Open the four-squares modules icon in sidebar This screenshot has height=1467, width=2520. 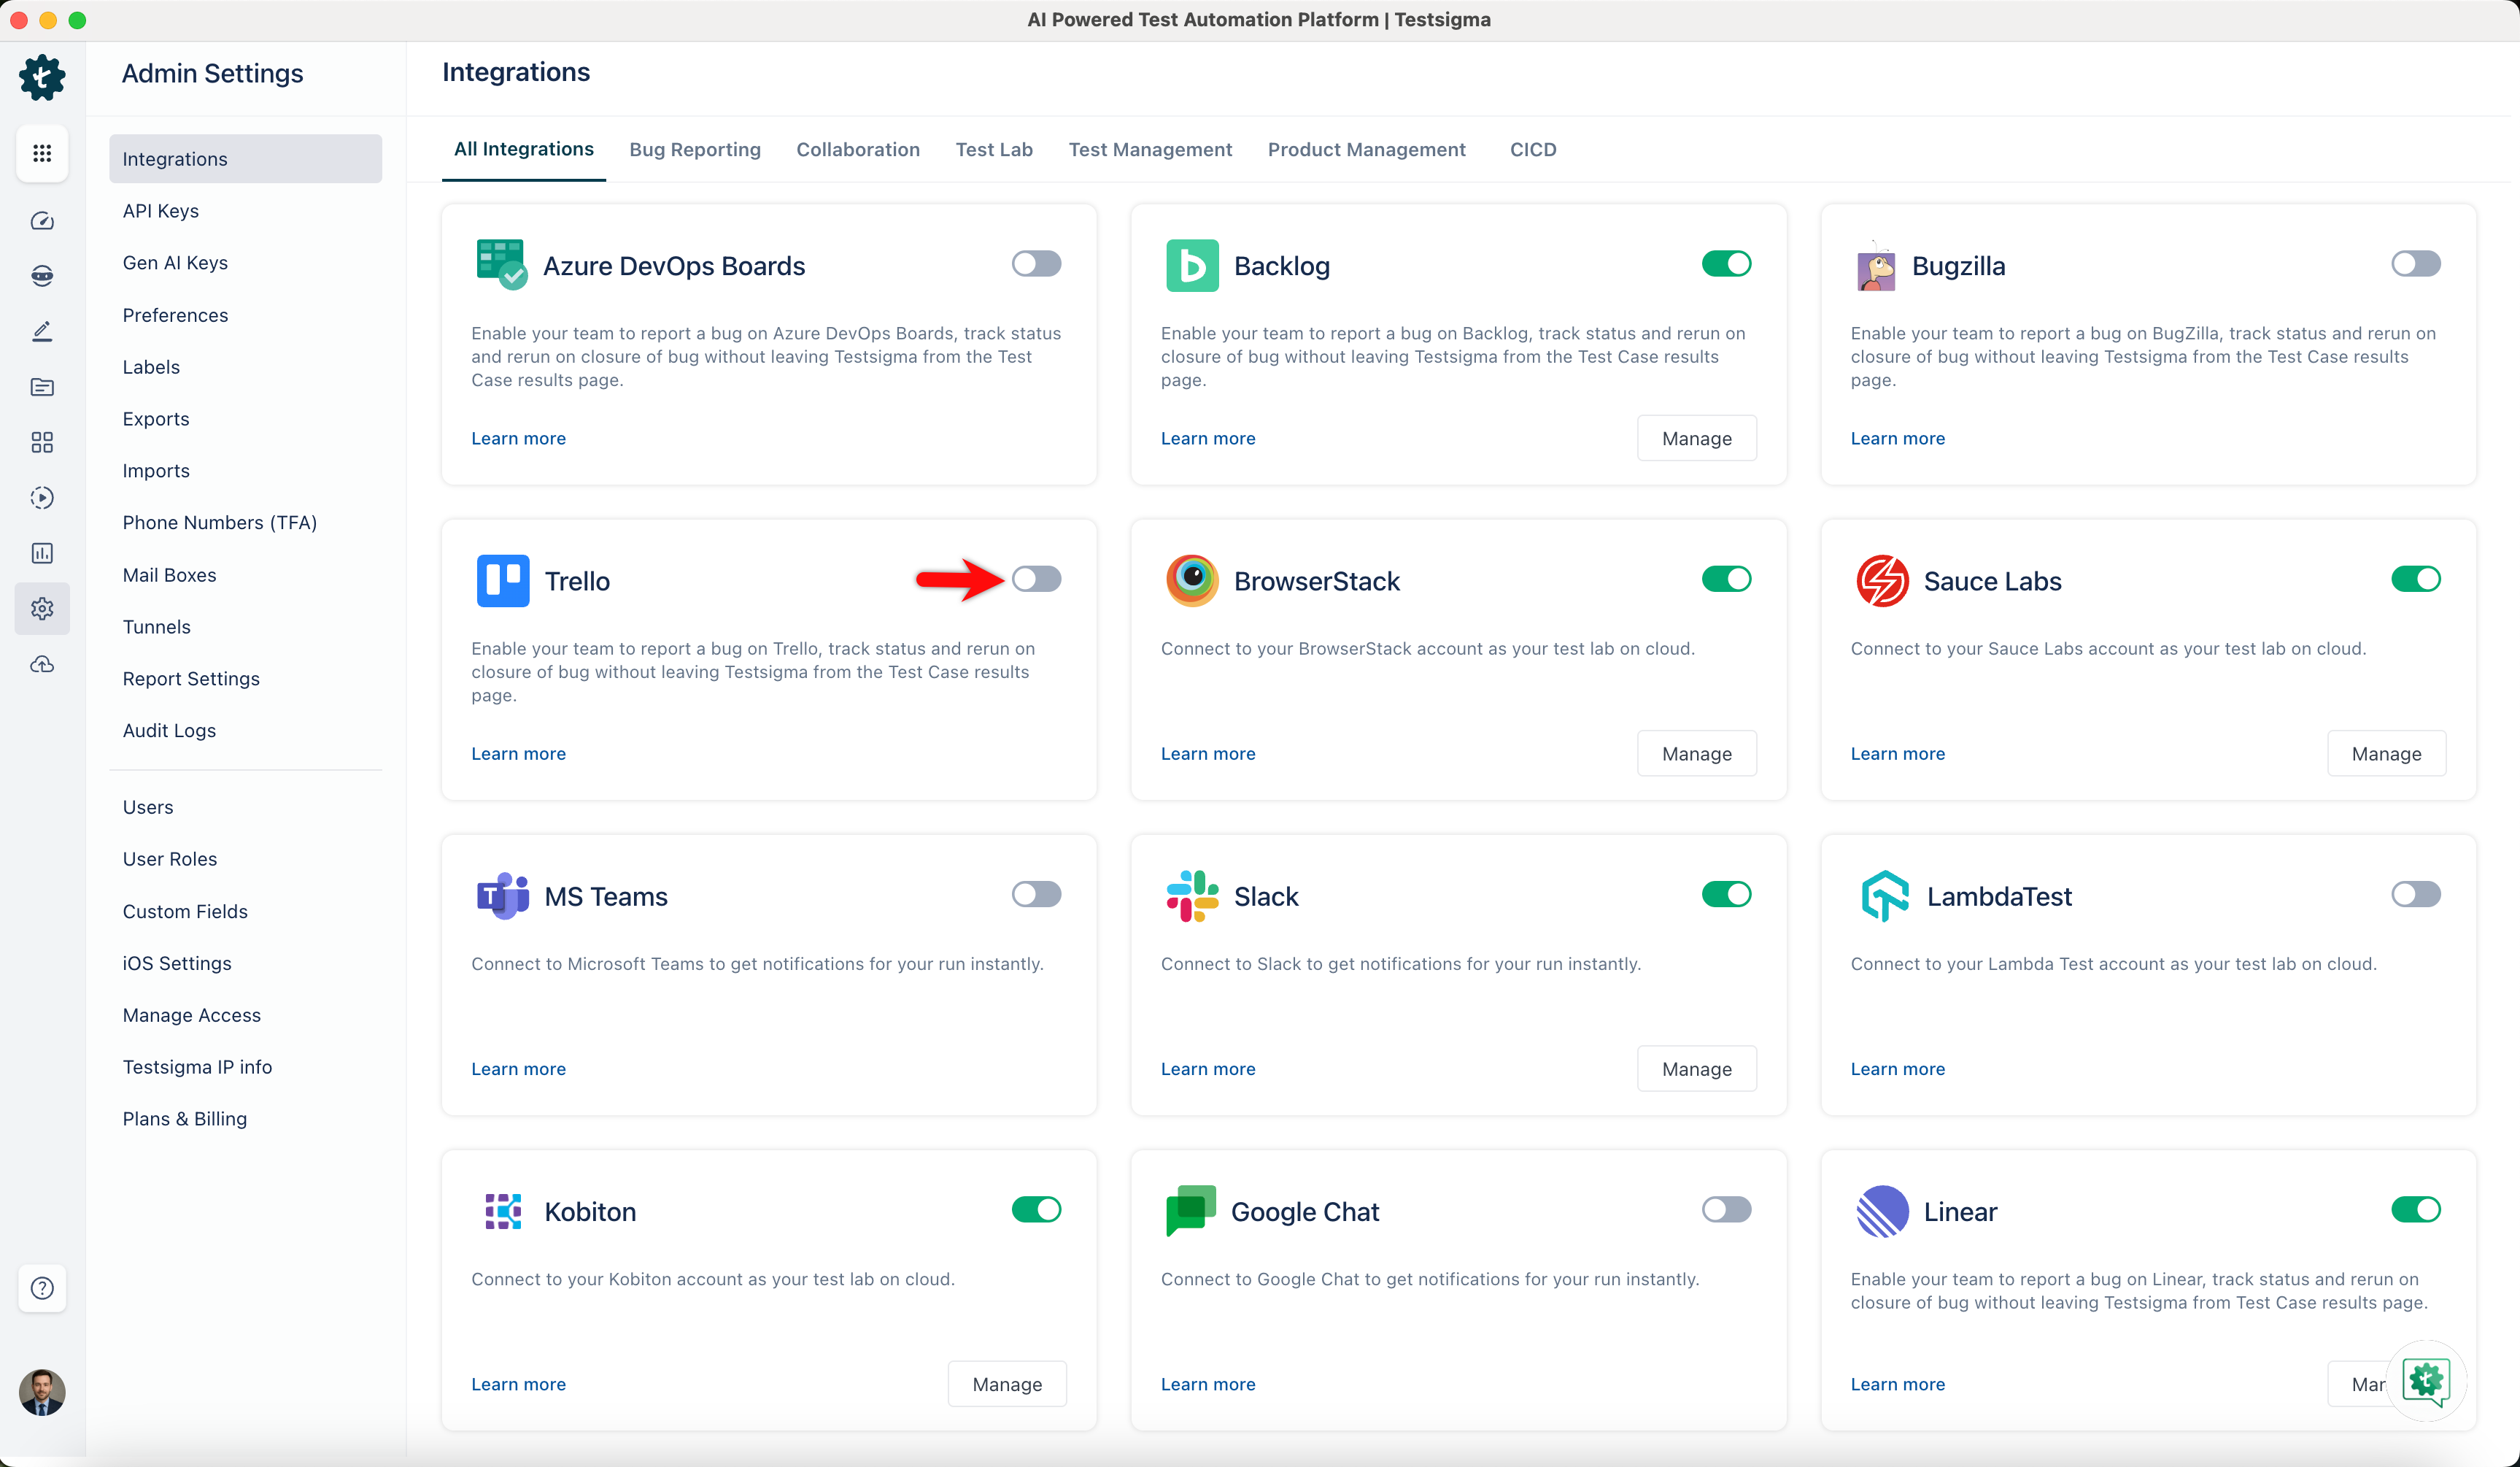tap(42, 442)
